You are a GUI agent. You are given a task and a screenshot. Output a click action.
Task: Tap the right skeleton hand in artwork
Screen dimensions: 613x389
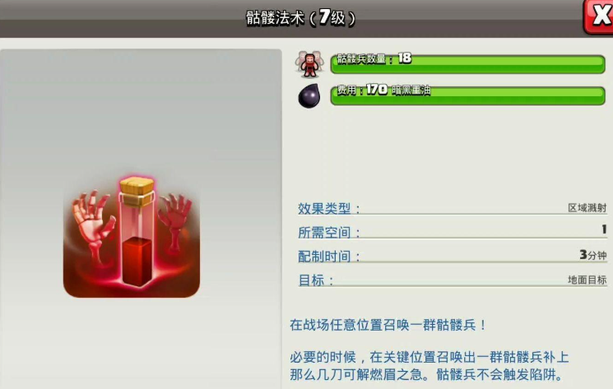coord(175,219)
